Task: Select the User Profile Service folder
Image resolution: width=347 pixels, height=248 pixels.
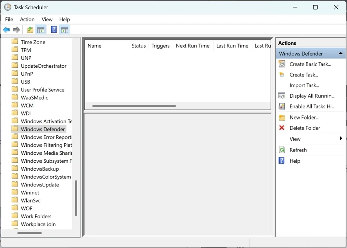Action: point(43,90)
